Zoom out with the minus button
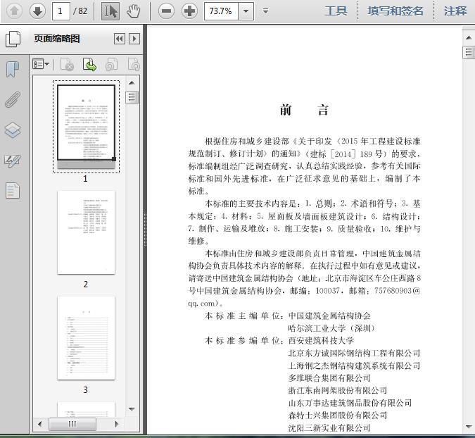 click(166, 11)
